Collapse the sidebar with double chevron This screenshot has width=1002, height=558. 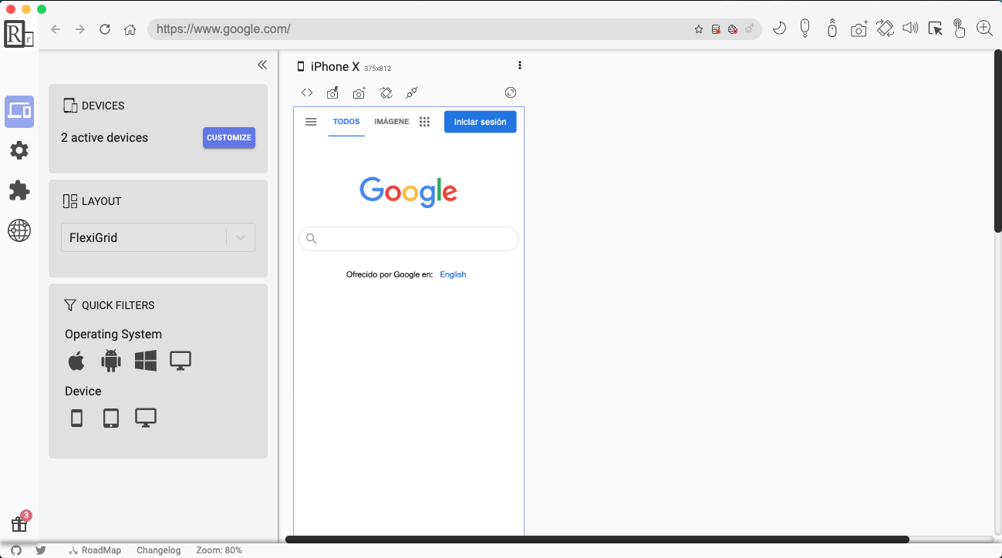(x=262, y=65)
